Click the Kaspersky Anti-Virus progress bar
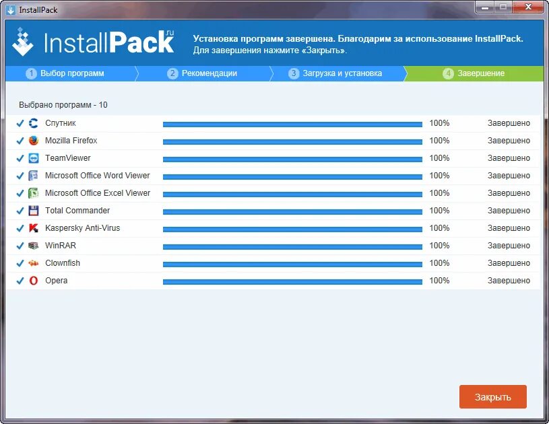The height and width of the screenshot is (424, 549). coord(292,229)
